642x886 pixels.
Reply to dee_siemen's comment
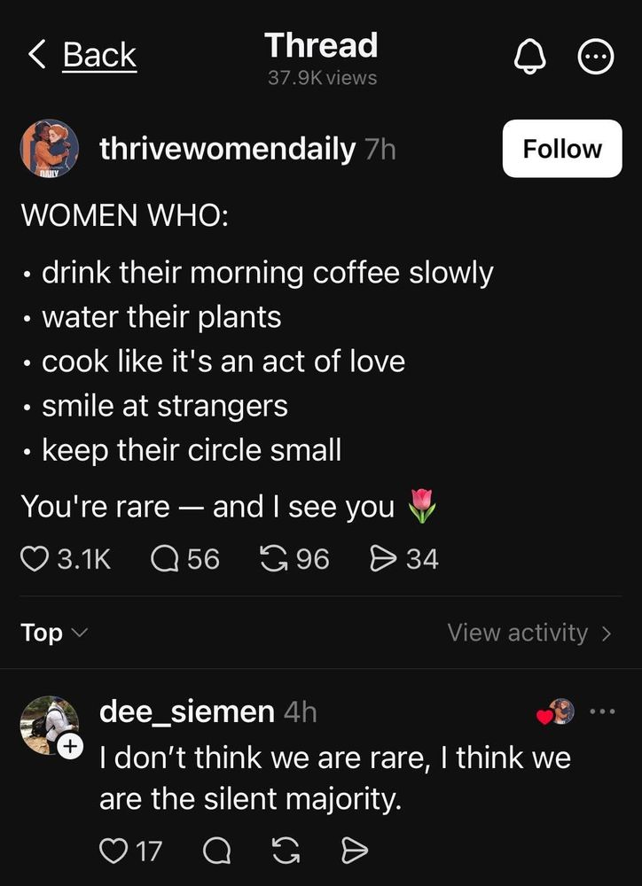coord(215,851)
